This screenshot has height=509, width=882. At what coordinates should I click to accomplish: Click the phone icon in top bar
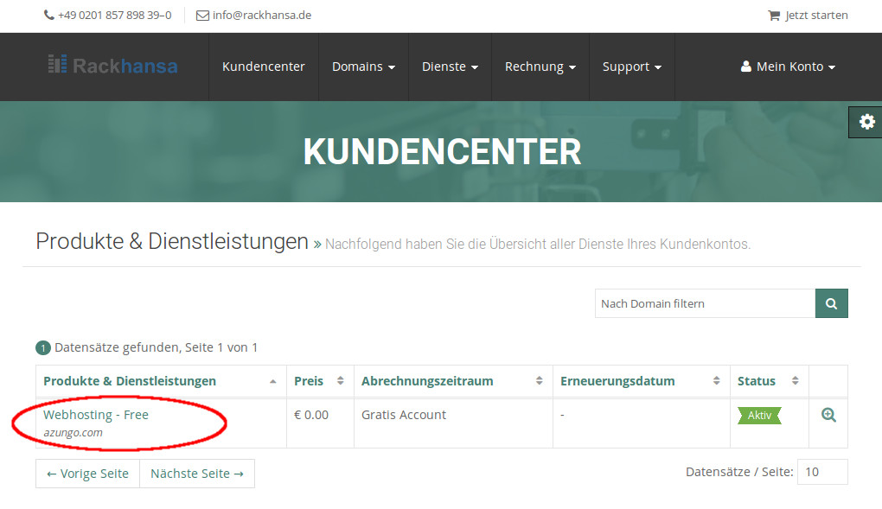click(49, 16)
